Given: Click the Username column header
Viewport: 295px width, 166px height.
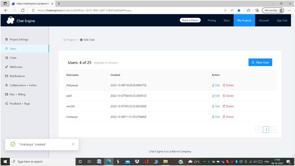Looking at the screenshot, I should pyautogui.click(x=72, y=75).
